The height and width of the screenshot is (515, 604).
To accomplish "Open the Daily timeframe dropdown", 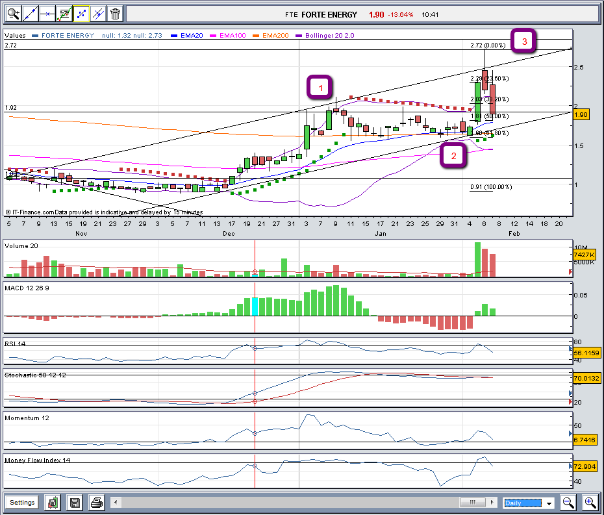I will pyautogui.click(x=549, y=503).
